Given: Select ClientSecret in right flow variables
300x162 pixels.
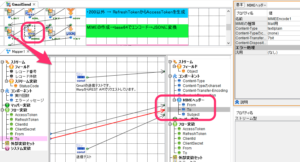Looking at the screenshot, I should pos(193,143).
